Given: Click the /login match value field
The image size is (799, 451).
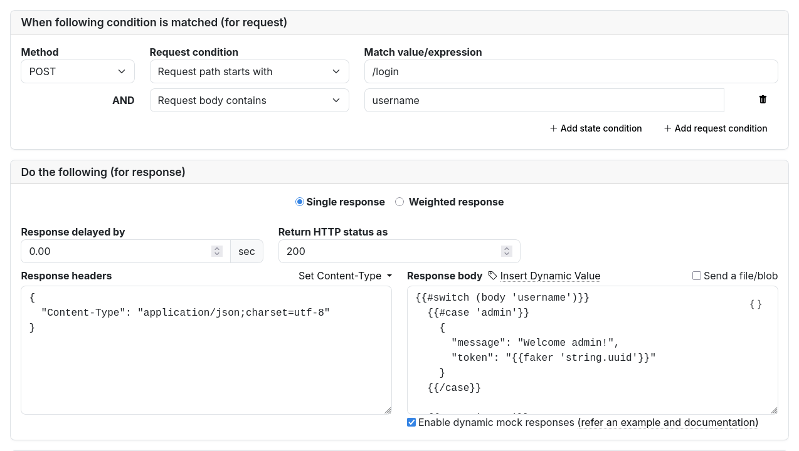Looking at the screenshot, I should click(x=571, y=71).
